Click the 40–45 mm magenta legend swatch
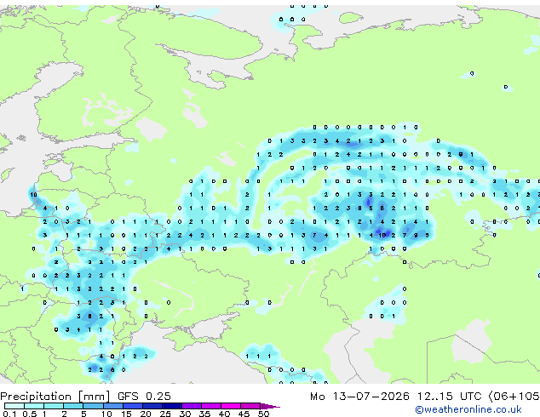540x417 pixels. click(x=231, y=406)
